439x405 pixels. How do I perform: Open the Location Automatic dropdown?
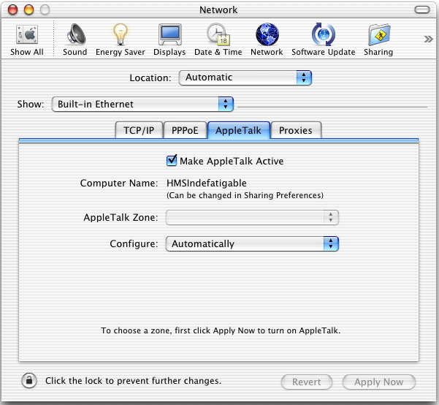[245, 77]
